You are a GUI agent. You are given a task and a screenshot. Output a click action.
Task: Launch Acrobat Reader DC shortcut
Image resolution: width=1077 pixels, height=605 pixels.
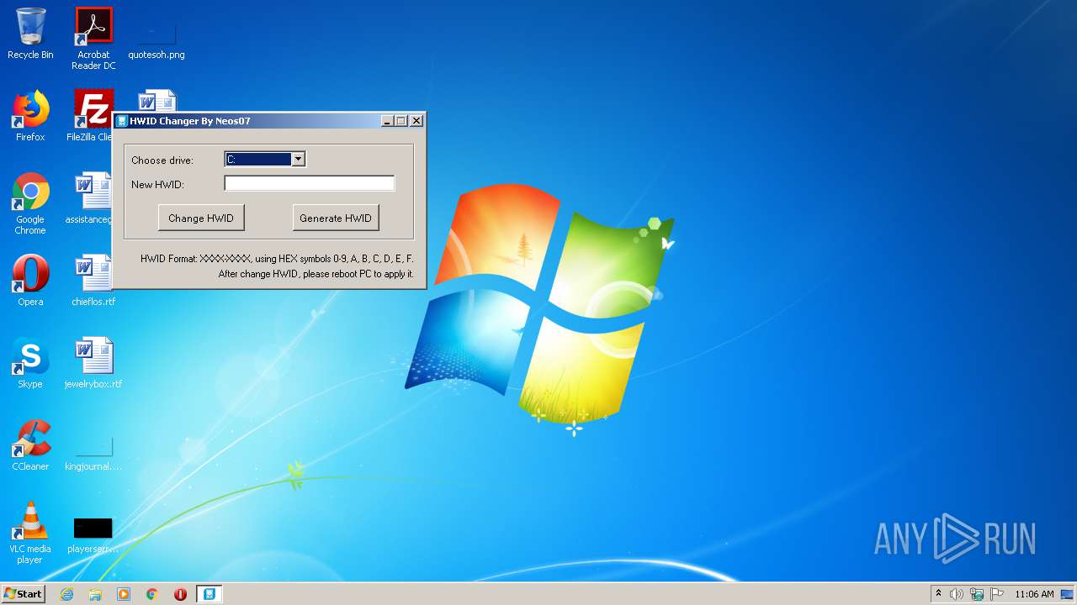[x=93, y=38]
